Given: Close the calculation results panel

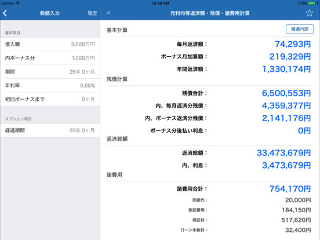Looking at the screenshot, I should (108, 13).
